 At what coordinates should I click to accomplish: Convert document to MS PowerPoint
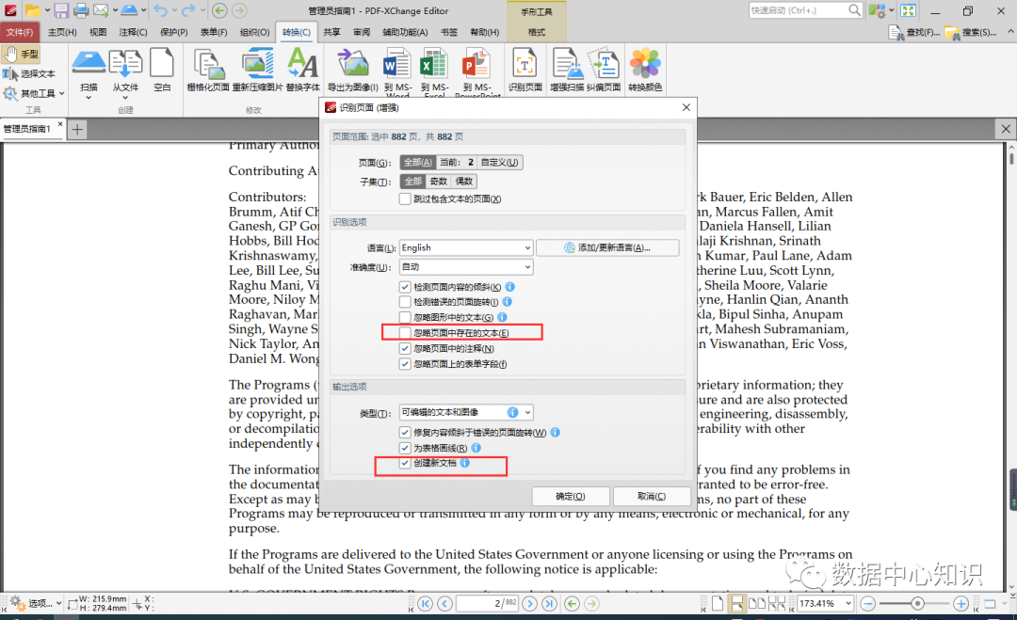click(x=477, y=72)
